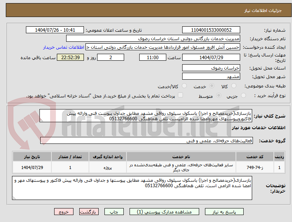This screenshot has height=222, width=292.
Task: Toggle the اسناد خزانه اسلامی payment checkbox
Action: point(180,95)
